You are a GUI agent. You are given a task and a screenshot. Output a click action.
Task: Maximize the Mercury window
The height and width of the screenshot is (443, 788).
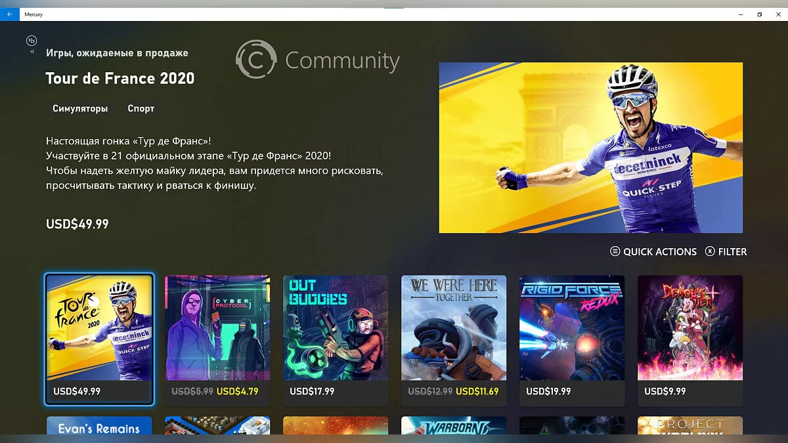[759, 14]
